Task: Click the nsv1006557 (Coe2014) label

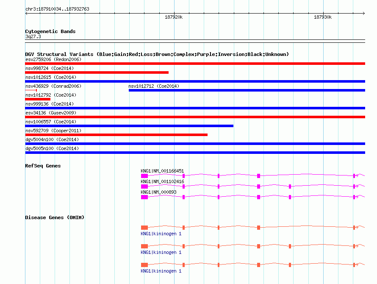Action: (x=51, y=122)
